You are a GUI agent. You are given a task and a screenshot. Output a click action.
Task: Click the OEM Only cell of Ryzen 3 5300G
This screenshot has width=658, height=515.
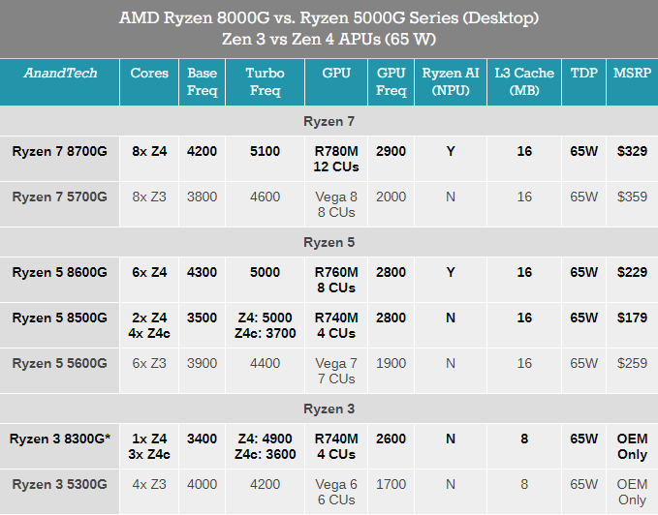click(632, 493)
